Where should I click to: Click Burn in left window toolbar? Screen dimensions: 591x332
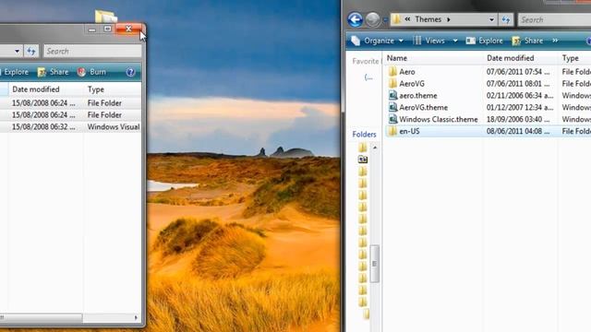click(91, 72)
